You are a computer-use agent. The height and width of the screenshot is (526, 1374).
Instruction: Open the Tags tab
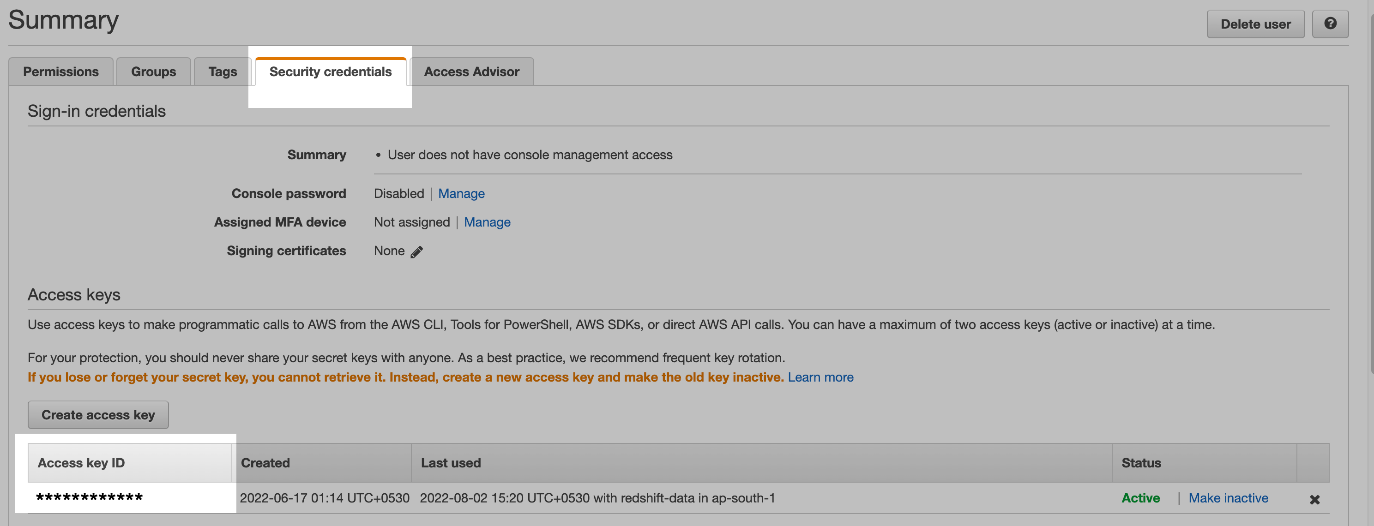tap(223, 72)
